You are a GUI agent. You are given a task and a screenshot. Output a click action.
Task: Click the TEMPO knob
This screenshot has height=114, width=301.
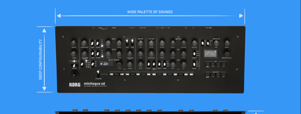pos(73,54)
